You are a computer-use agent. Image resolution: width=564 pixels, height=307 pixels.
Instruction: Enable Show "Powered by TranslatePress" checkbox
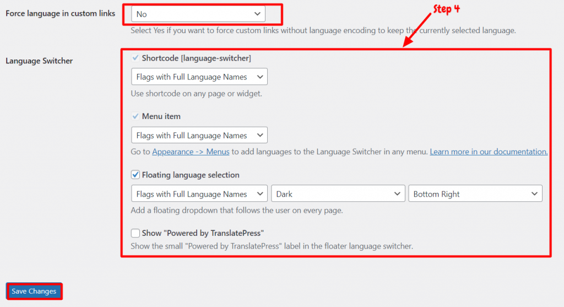(x=135, y=233)
